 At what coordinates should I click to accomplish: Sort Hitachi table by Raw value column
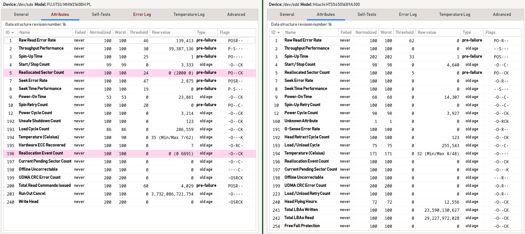438,32
